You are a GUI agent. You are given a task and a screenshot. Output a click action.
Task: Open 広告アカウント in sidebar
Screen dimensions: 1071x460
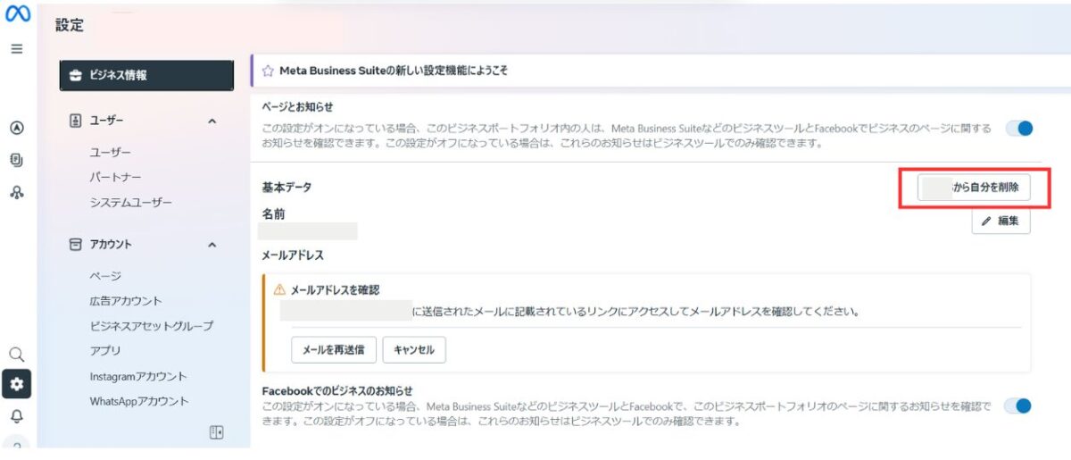coord(126,301)
